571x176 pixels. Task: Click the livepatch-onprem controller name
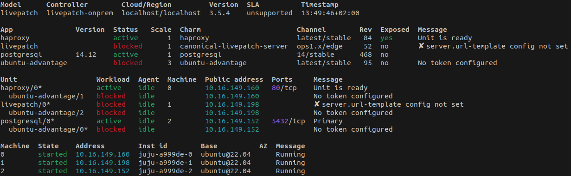point(80,13)
